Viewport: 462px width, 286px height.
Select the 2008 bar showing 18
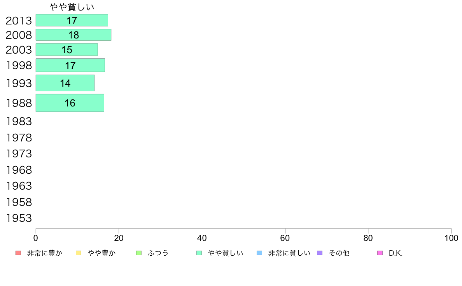pyautogui.click(x=73, y=35)
